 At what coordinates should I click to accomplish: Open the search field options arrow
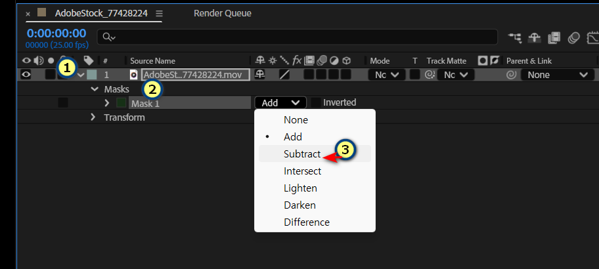[114, 37]
